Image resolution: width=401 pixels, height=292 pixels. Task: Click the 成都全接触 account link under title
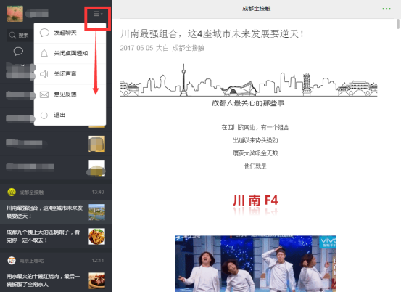pos(189,48)
